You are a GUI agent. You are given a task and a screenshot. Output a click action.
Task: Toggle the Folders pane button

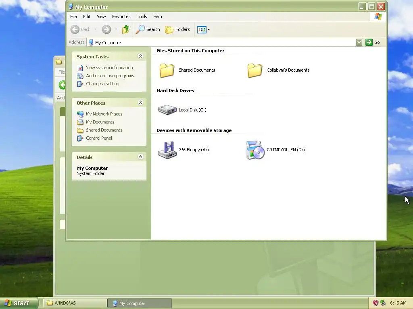(x=177, y=29)
